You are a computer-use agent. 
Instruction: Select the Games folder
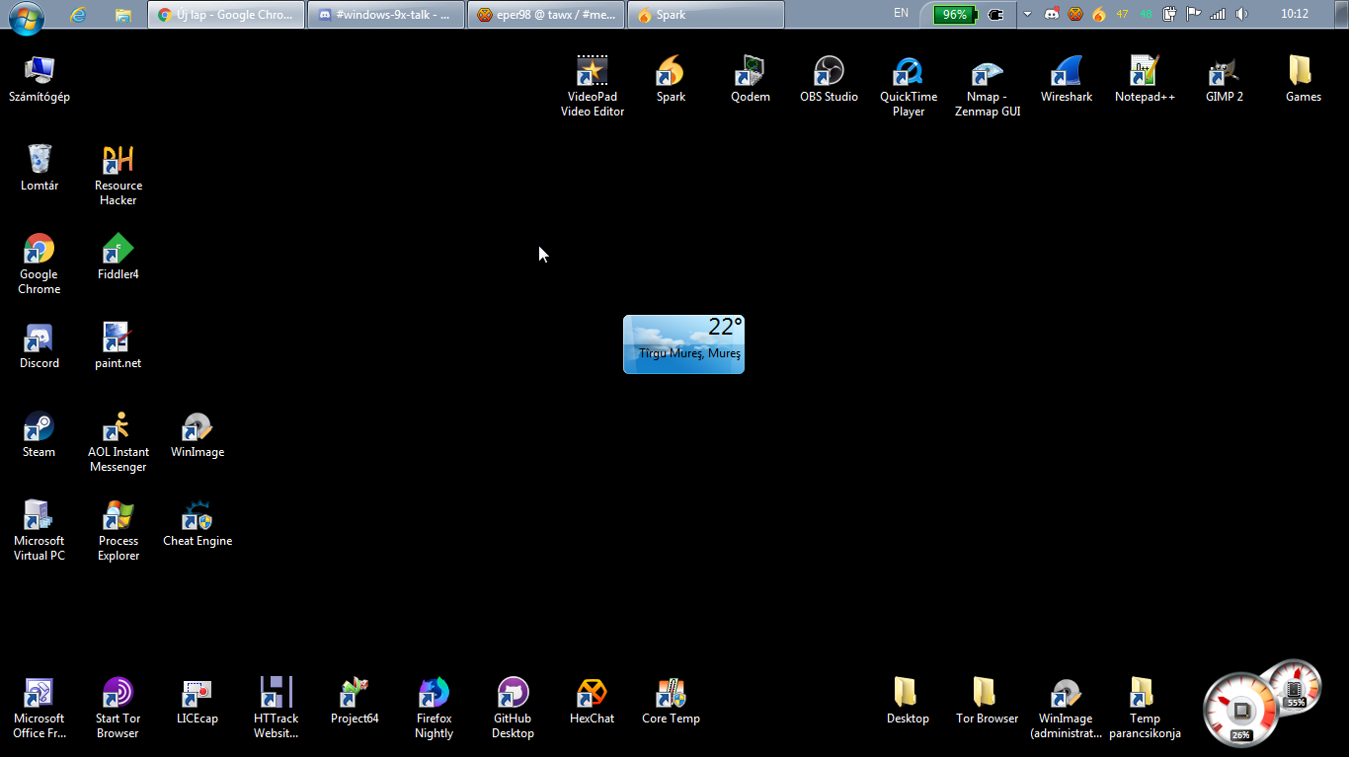coord(1304,79)
